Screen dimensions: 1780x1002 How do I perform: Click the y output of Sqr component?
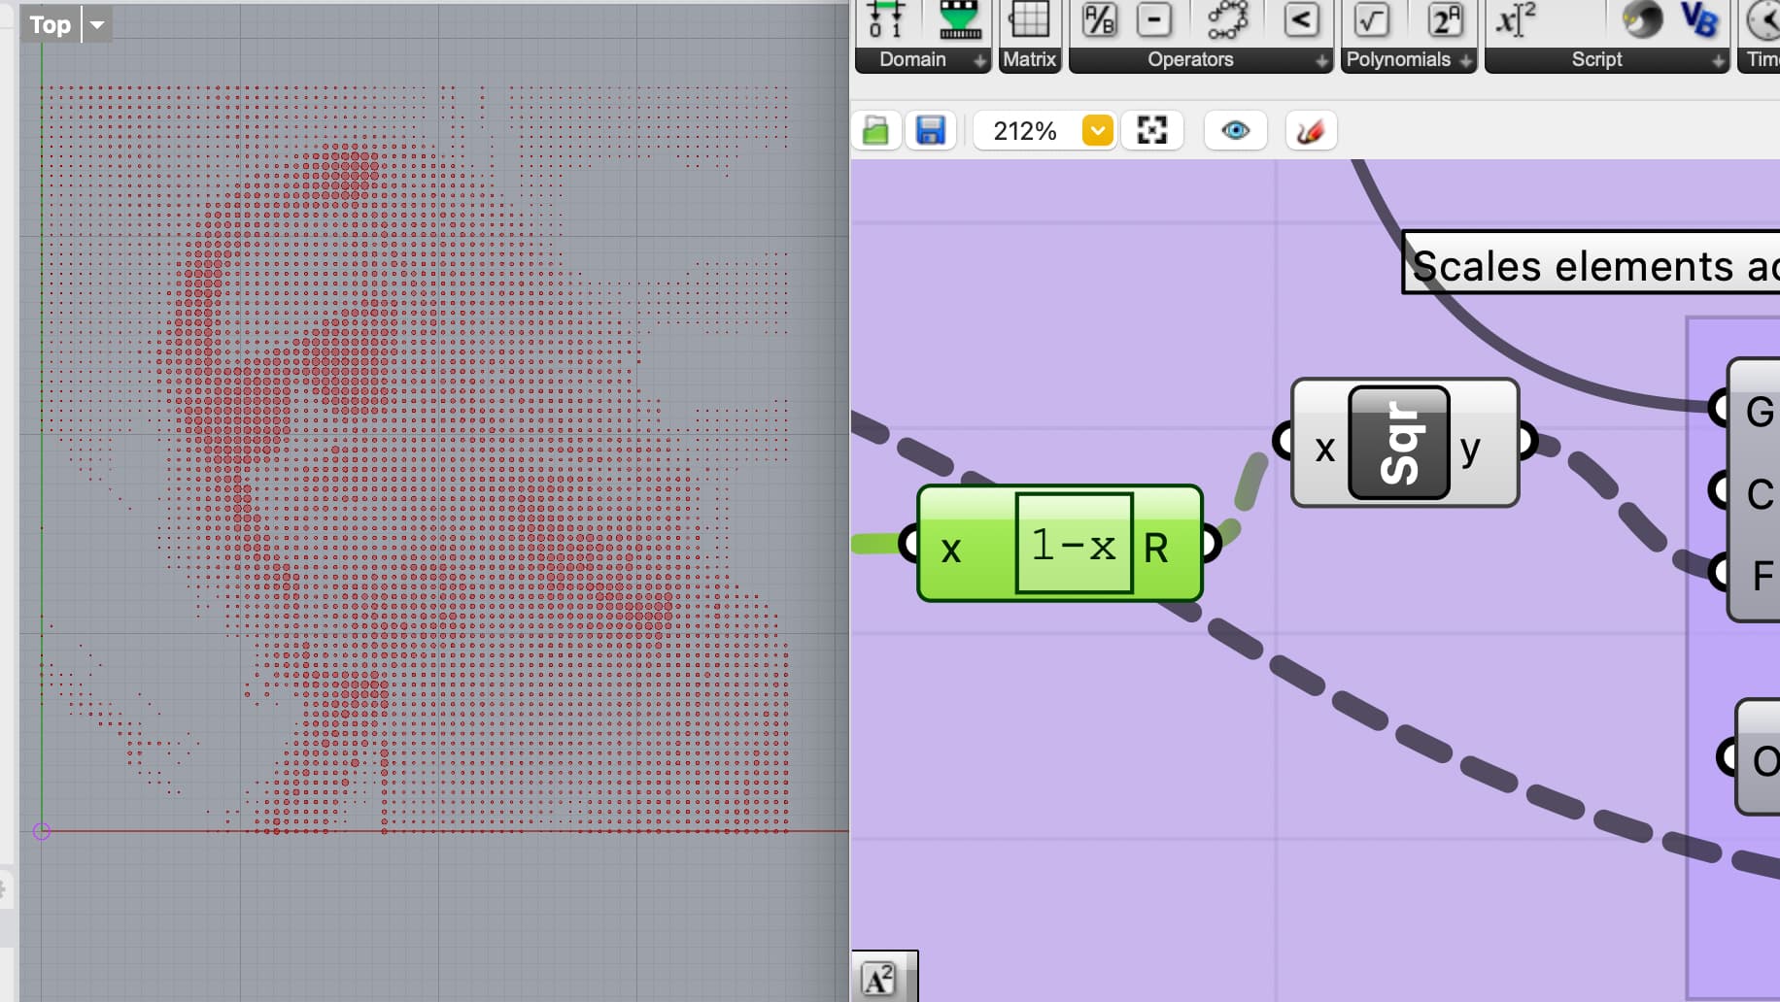[1470, 449]
